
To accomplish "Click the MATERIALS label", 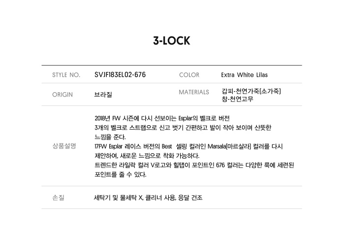I will point(194,92).
